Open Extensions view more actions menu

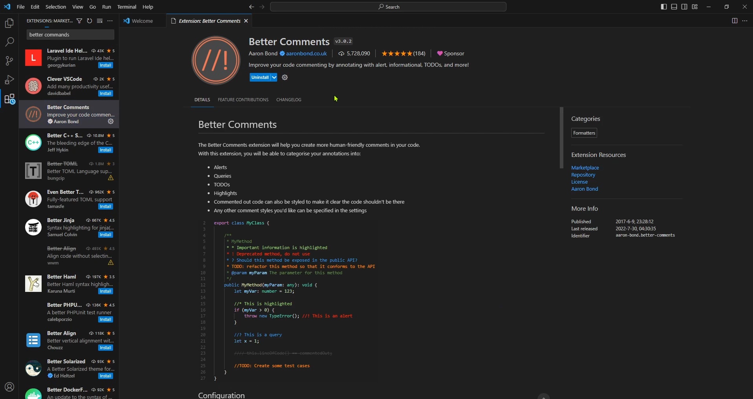click(x=110, y=21)
